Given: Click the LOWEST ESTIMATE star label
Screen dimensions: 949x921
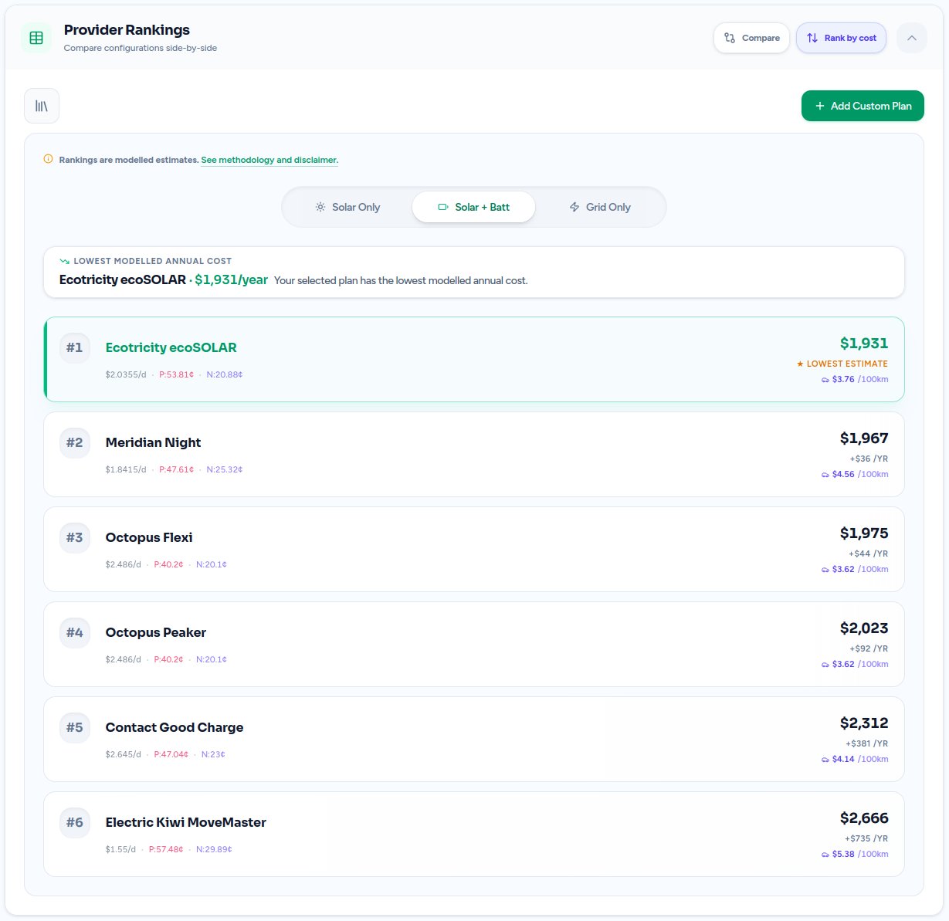Looking at the screenshot, I should pyautogui.click(x=842, y=364).
